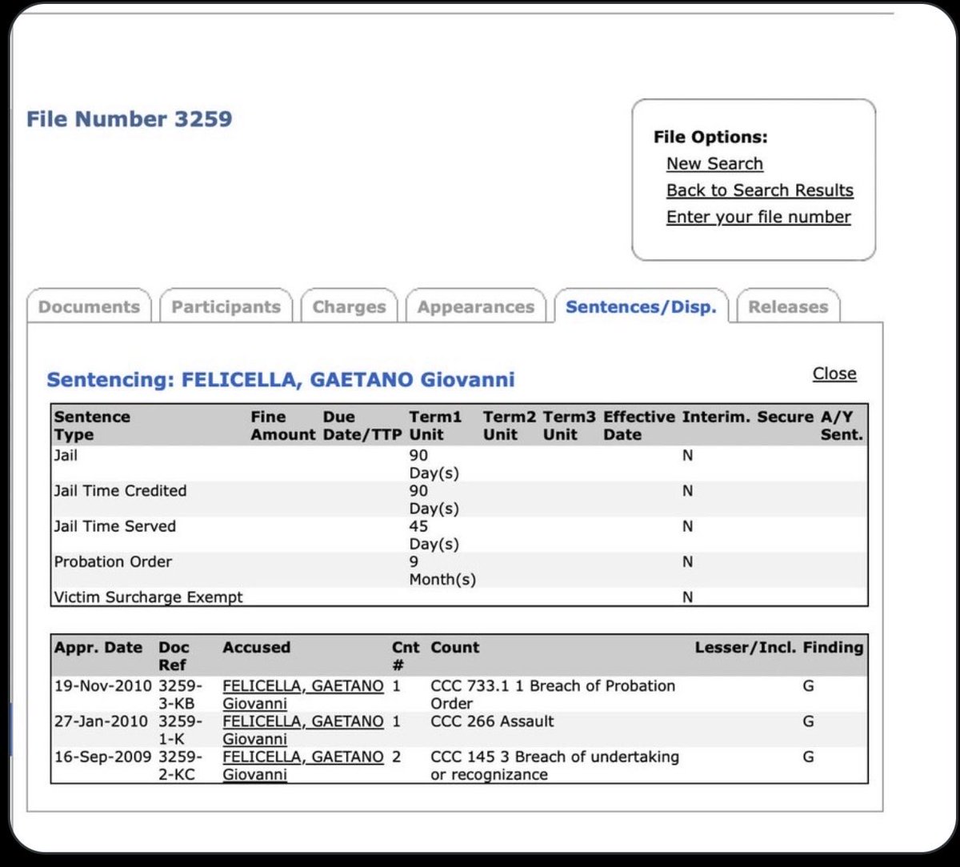Click the Sentencing: FELICELLA heading

click(280, 379)
